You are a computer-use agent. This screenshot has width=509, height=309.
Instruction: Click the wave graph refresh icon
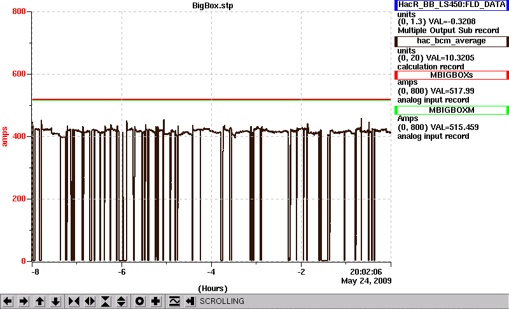point(174,301)
